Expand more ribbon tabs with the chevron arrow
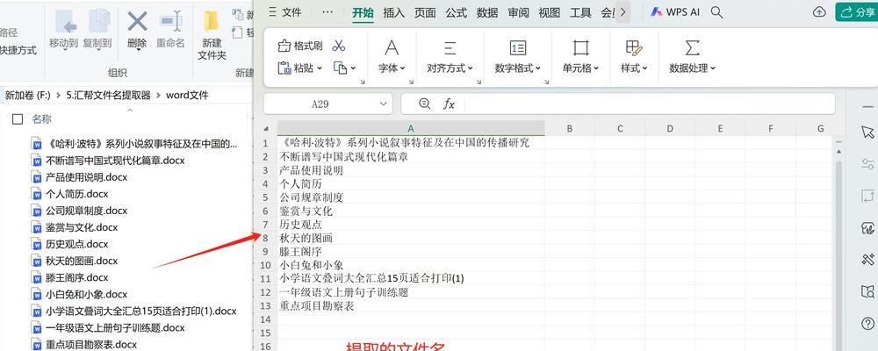 click(623, 11)
